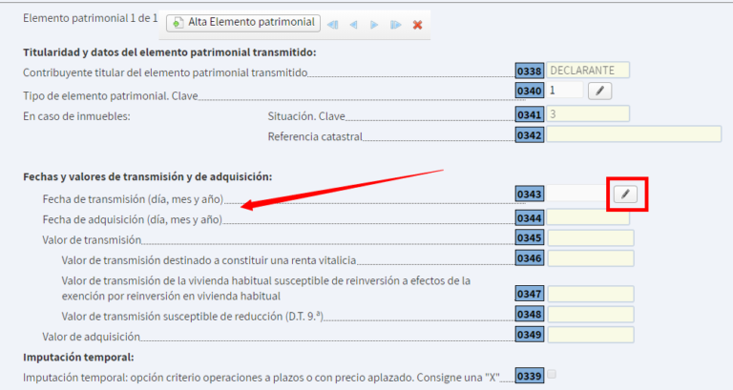
Task: Click Valor de adquisición field 0349
Action: coord(591,335)
